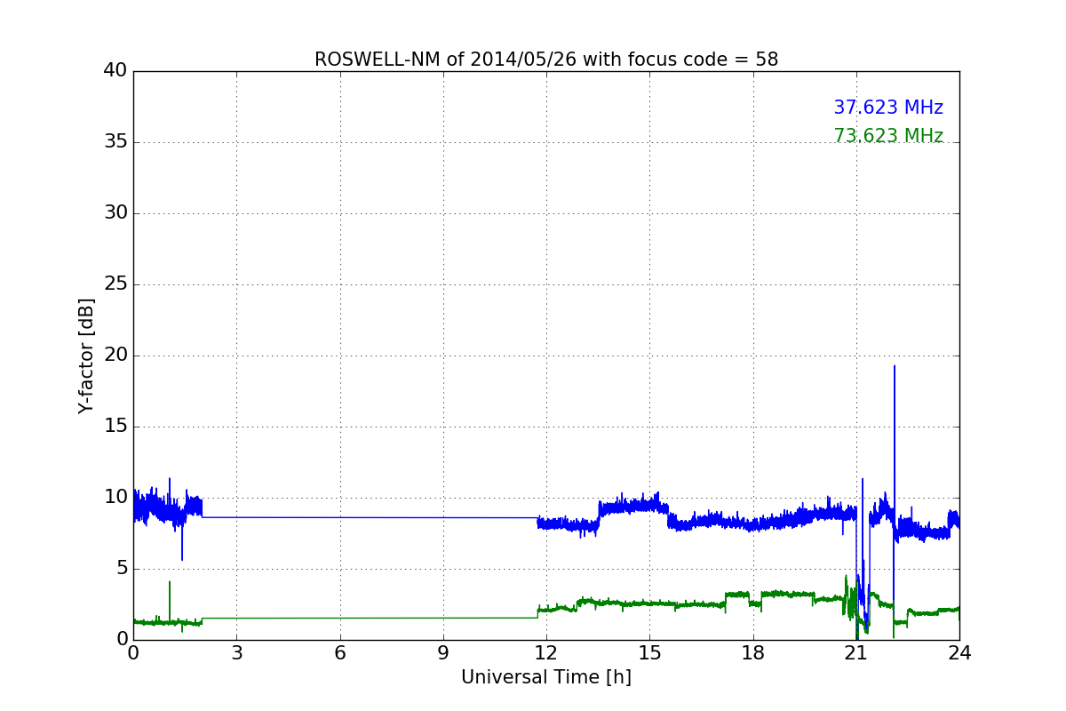Click y-axis tick label 10

(115, 498)
